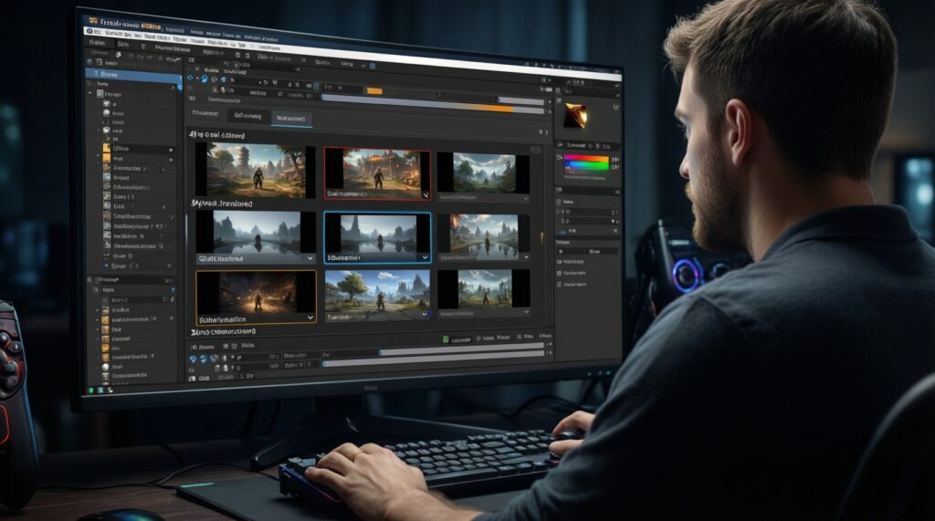Click the orange marker on the upper timeline track
935x521 pixels.
[x=373, y=90]
